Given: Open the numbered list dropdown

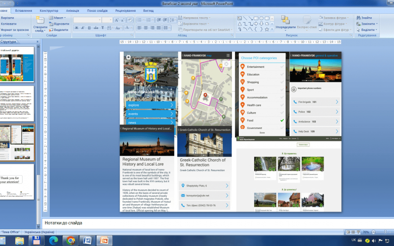Looking at the screenshot, I should coord(149,20).
